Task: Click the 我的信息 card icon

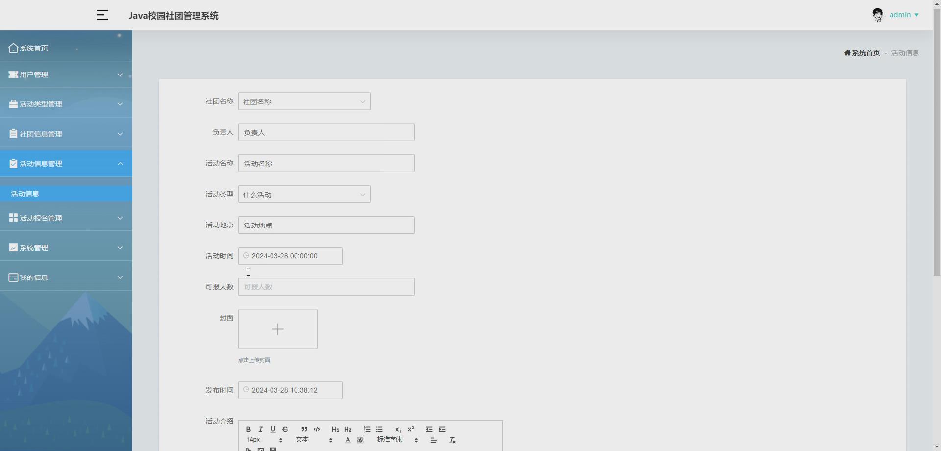Action: pos(13,277)
